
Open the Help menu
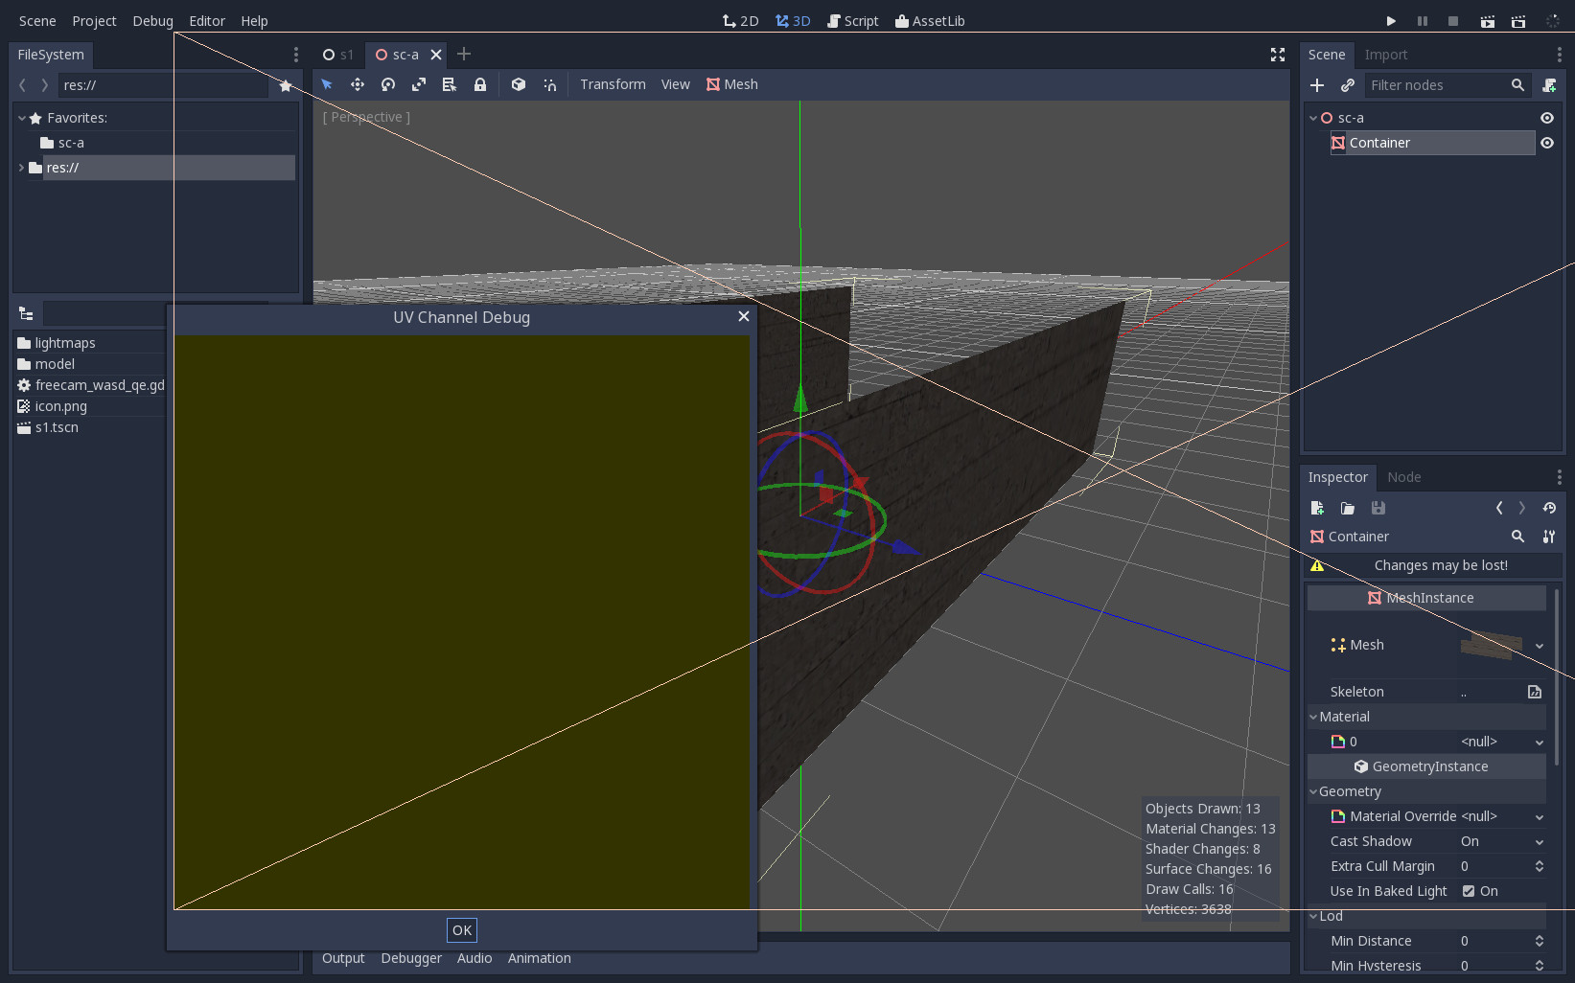click(x=254, y=21)
